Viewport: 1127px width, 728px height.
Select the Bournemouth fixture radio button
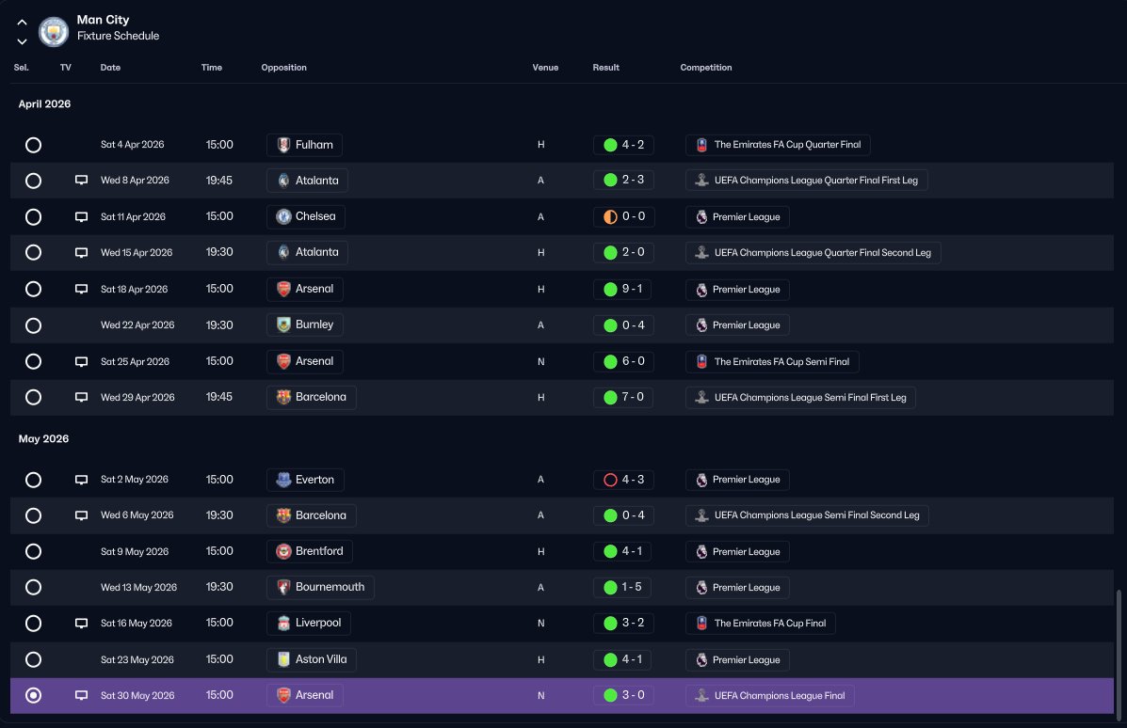click(x=33, y=587)
